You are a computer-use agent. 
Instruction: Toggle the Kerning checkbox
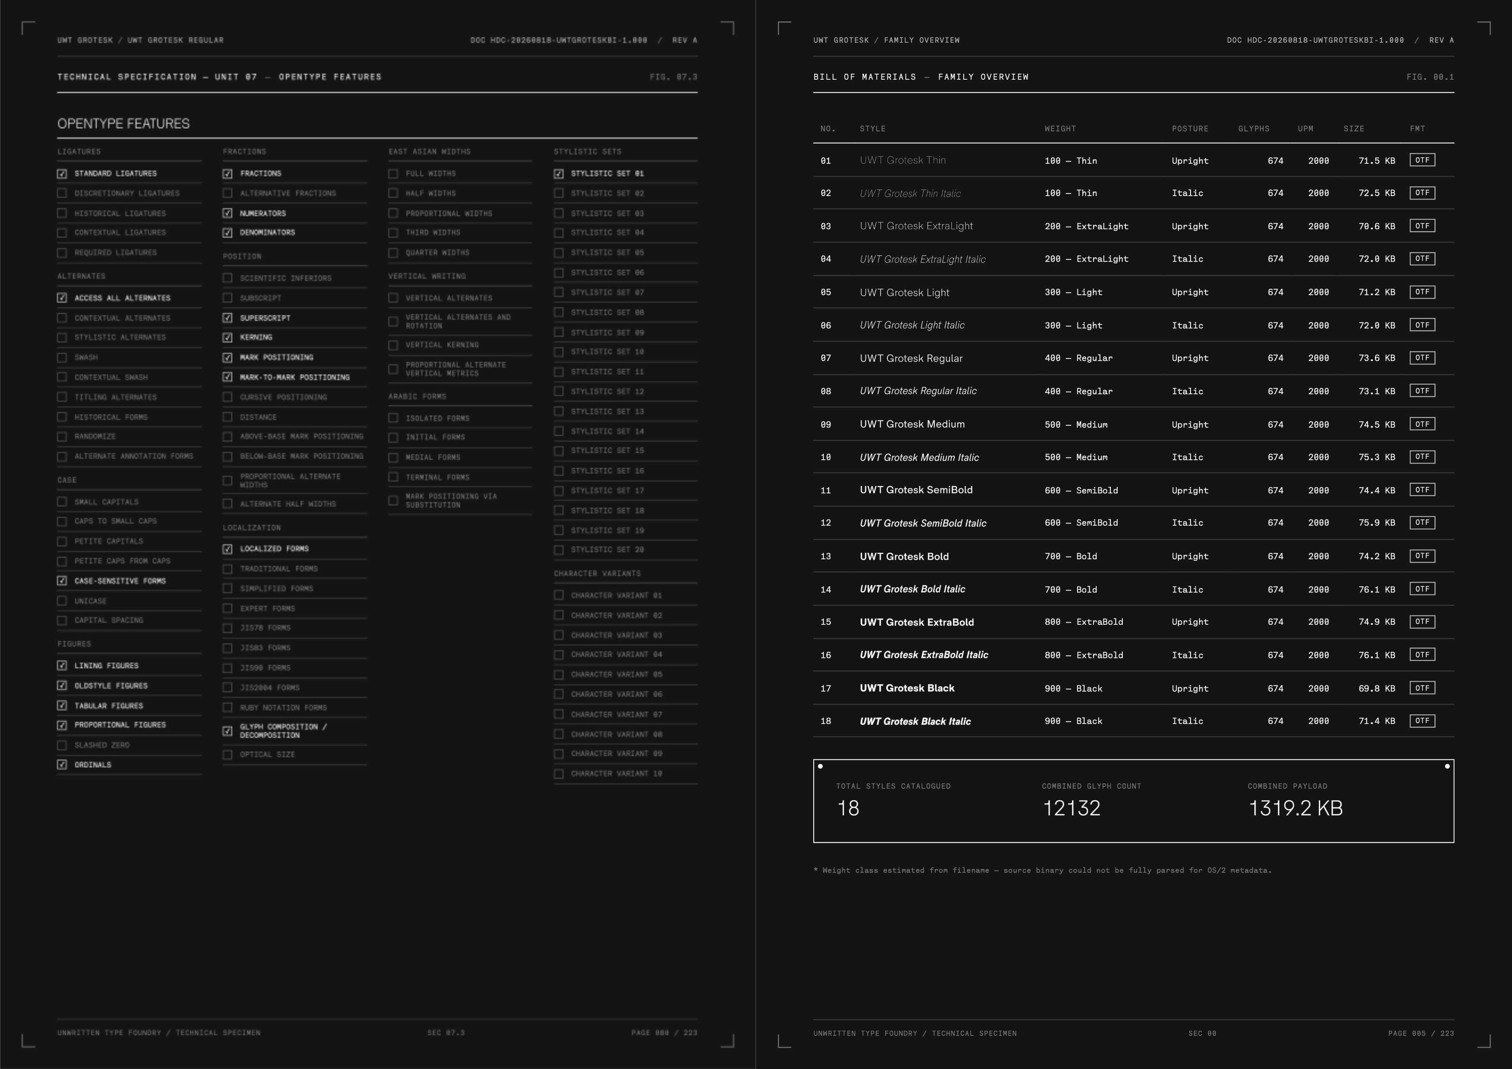(227, 338)
